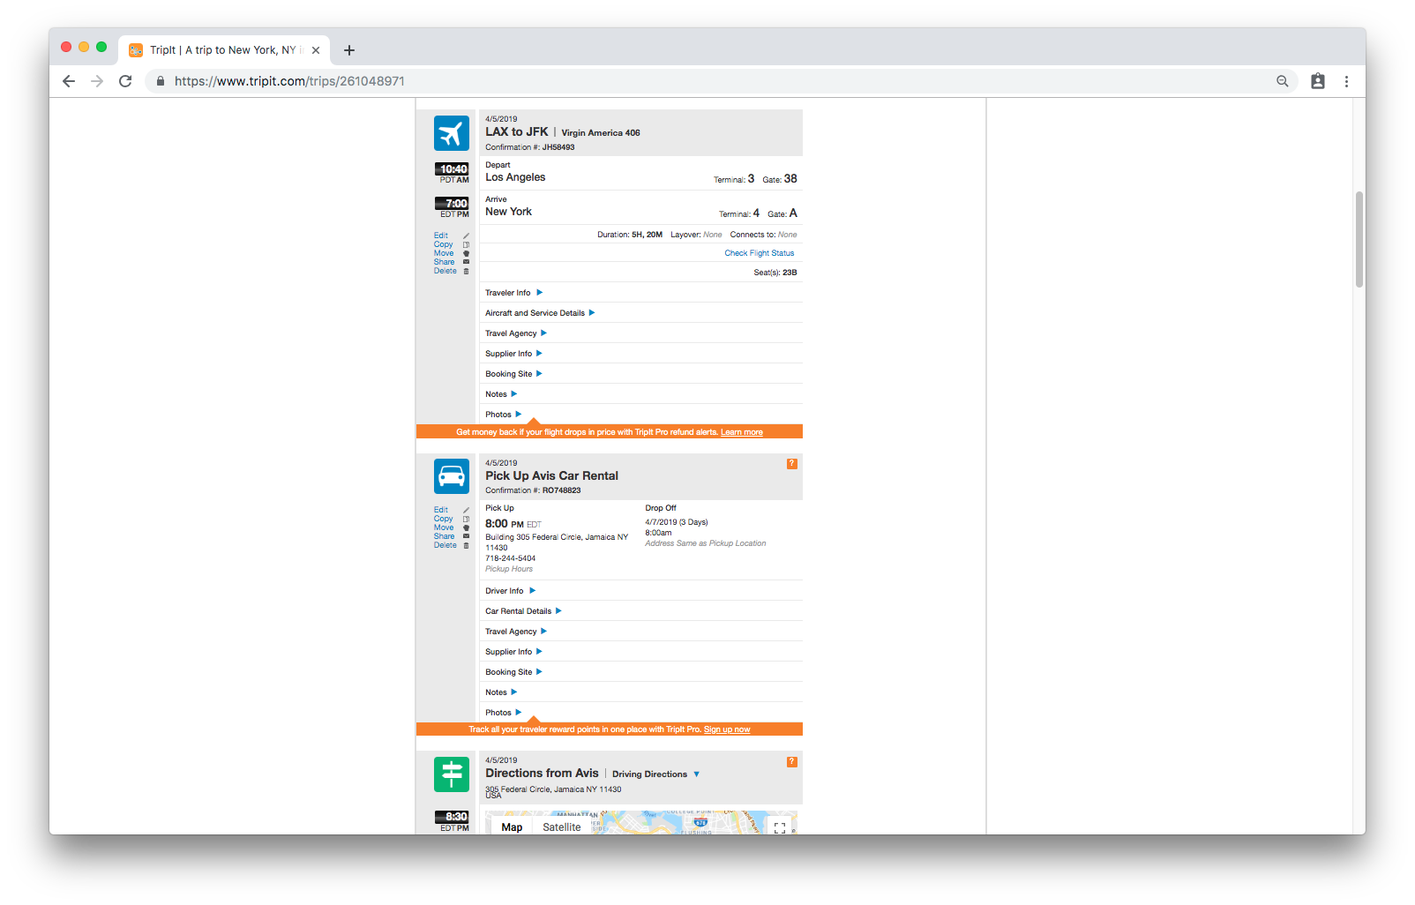Click the envelope icon beside the car rental's Share
Image resolution: width=1415 pixels, height=905 pixels.
[466, 536]
